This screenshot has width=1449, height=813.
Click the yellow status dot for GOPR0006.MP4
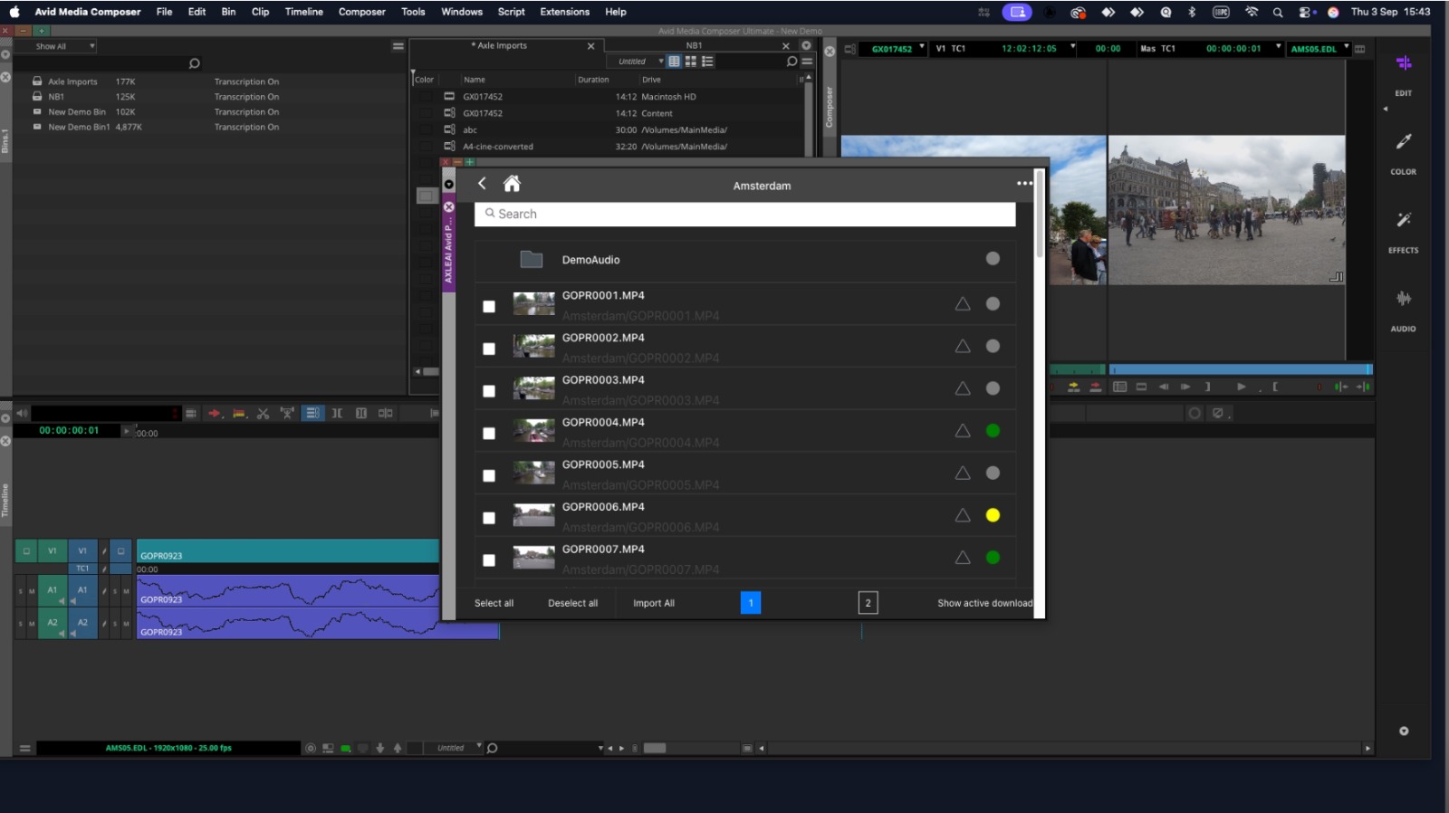[x=993, y=515]
